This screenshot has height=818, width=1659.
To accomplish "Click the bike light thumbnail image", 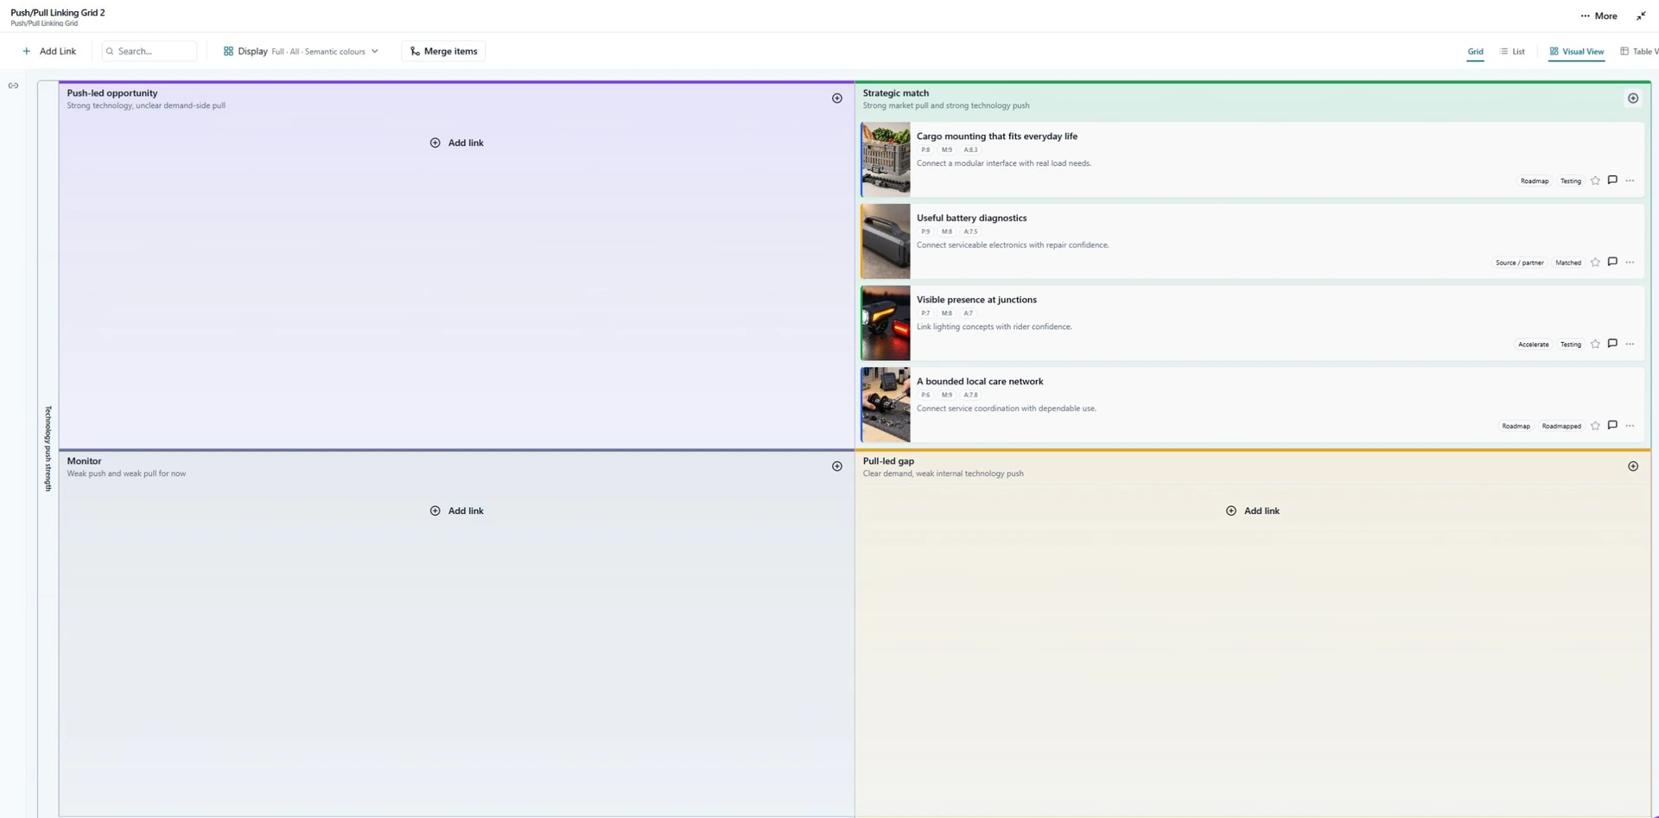I will [x=886, y=323].
